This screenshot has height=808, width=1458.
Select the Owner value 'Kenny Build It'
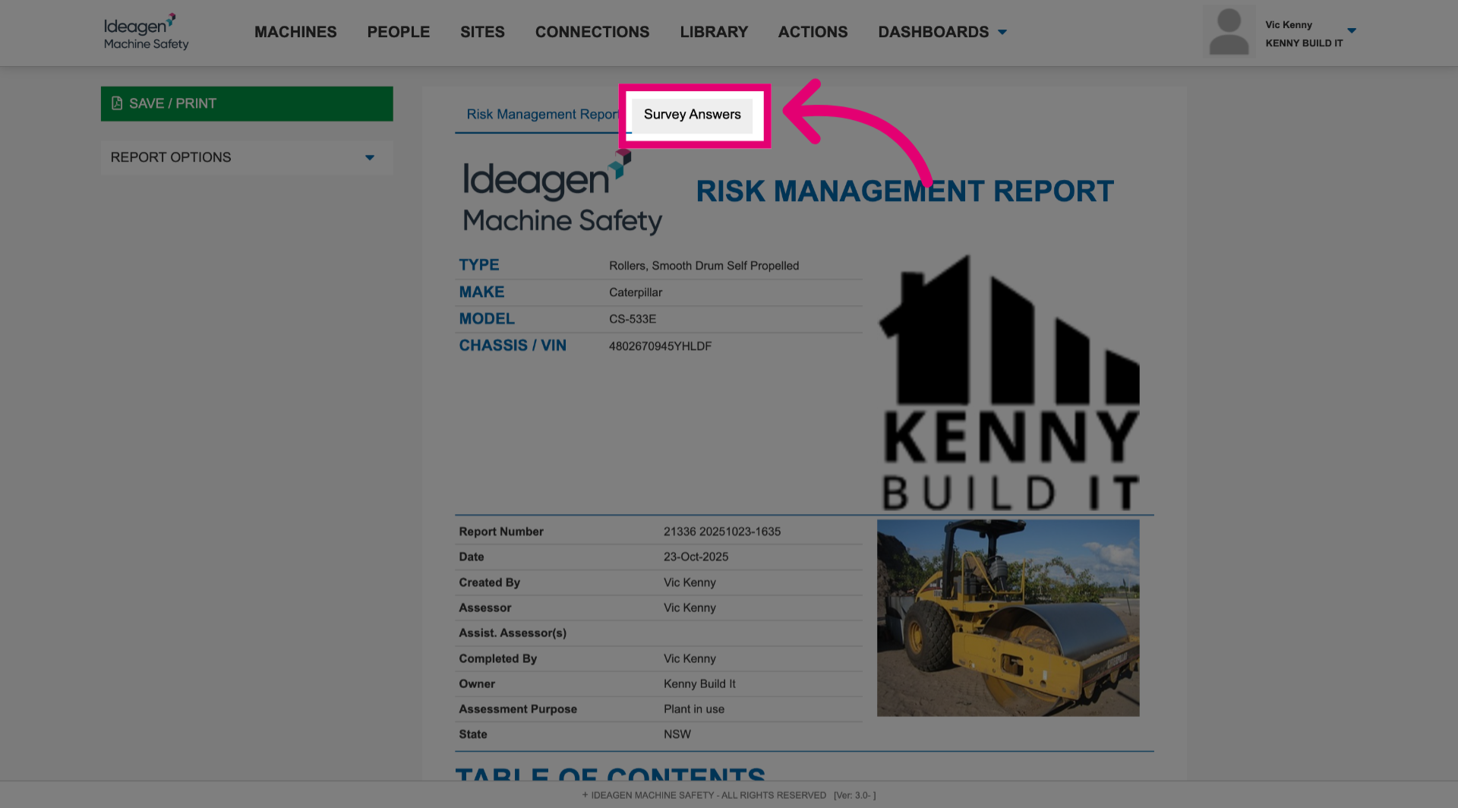699,683
